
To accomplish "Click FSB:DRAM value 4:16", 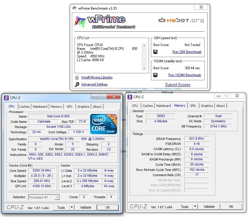I will 197,144.
